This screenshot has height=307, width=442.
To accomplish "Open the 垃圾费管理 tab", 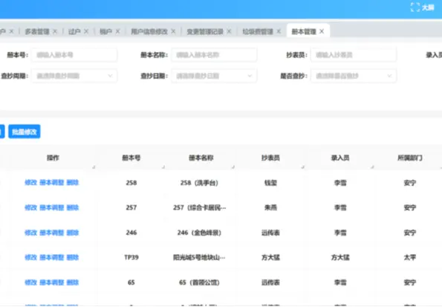I will click(x=258, y=31).
